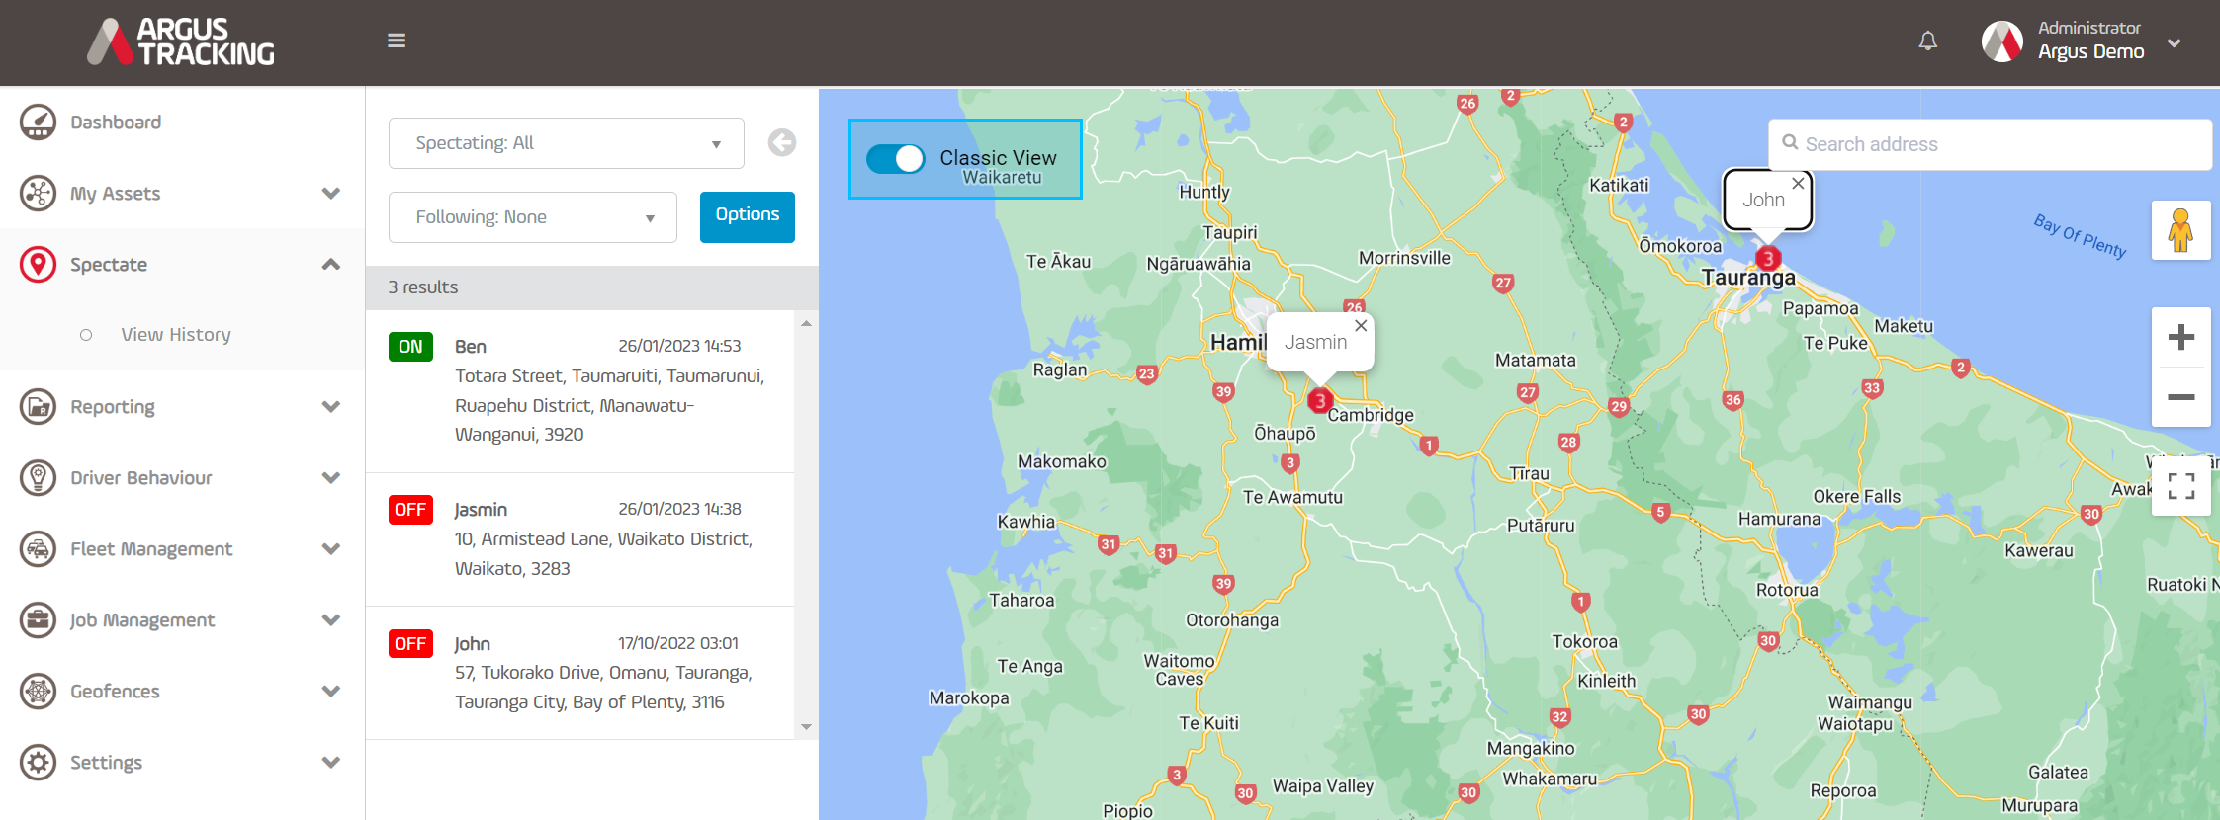Close the John map popup
The image size is (2220, 820).
tap(1798, 184)
